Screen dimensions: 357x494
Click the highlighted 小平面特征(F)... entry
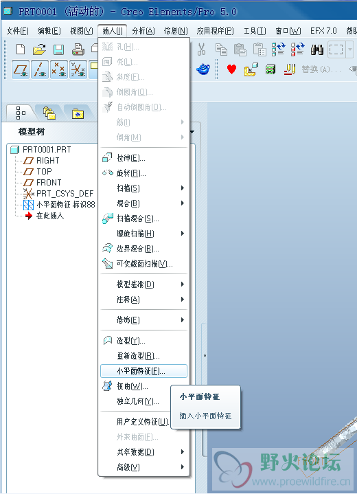(x=144, y=371)
